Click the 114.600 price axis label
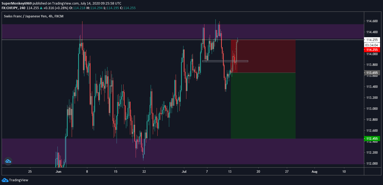This screenshot has width=383, height=185. 372,21
